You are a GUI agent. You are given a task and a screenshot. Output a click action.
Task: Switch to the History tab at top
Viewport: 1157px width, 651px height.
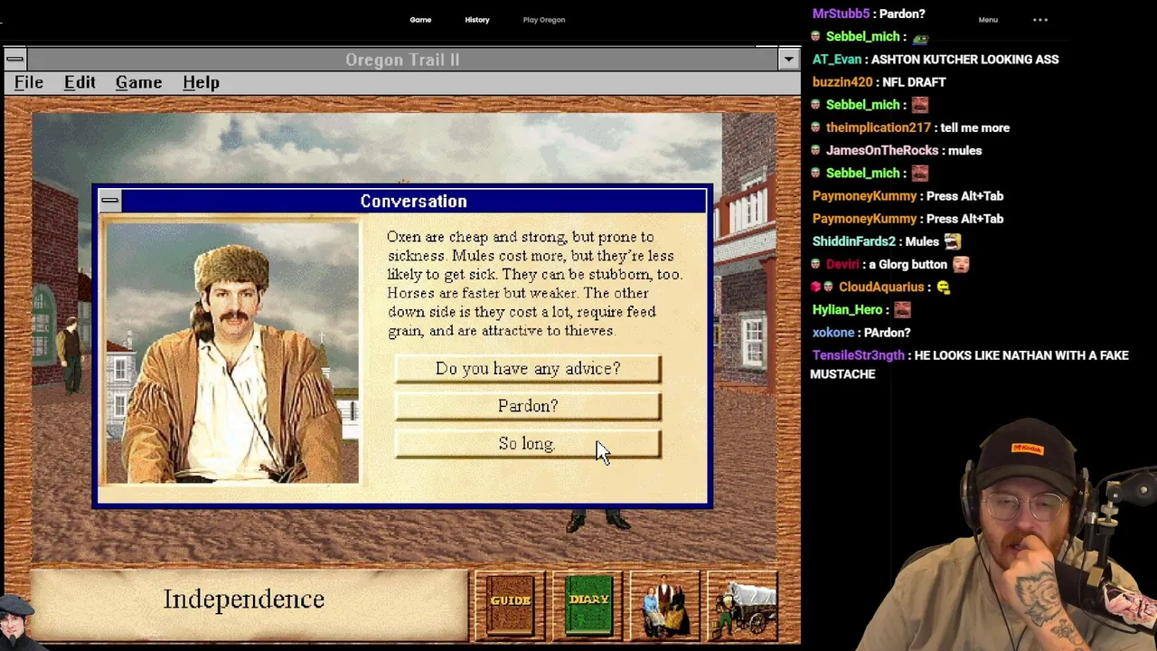[x=477, y=20]
